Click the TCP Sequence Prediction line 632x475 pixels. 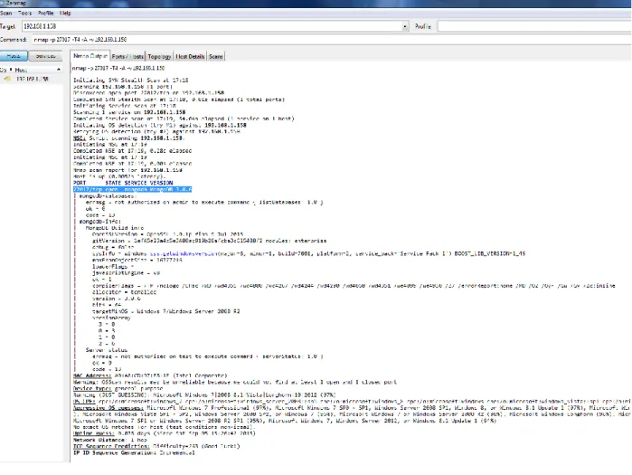click(156, 446)
